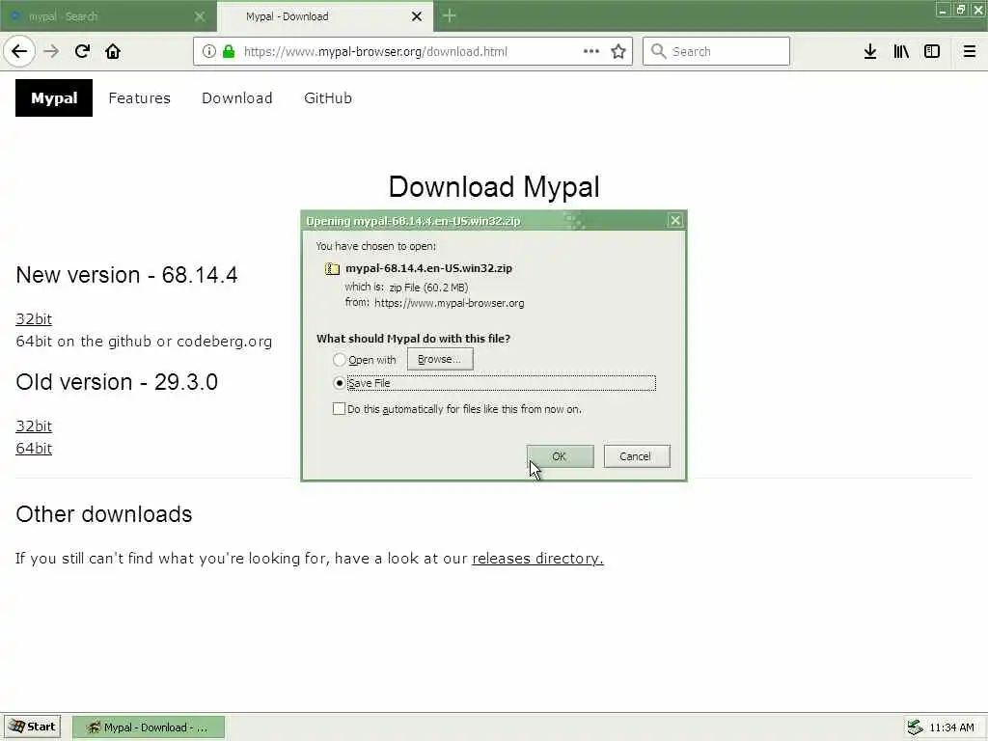Open the hamburger application menu
This screenshot has width=988, height=741.
[970, 51]
